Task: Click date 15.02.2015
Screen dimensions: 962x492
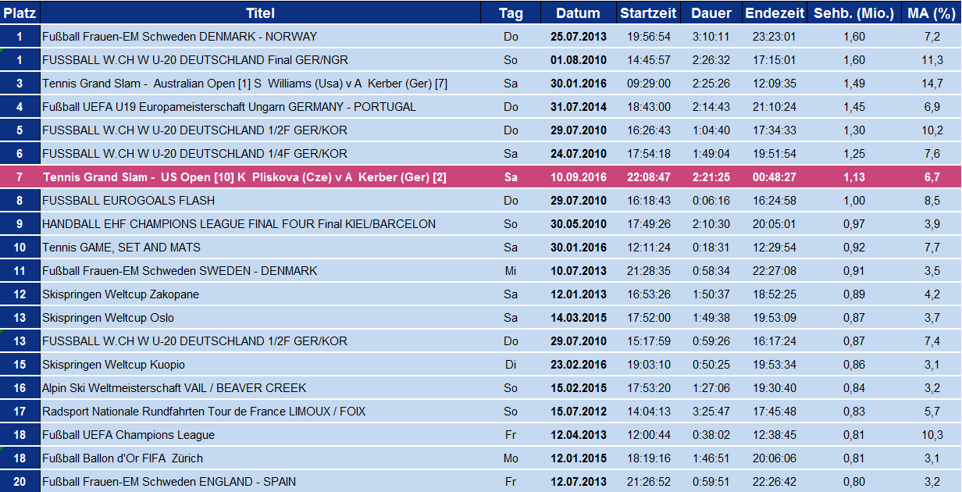Action: click(x=578, y=388)
